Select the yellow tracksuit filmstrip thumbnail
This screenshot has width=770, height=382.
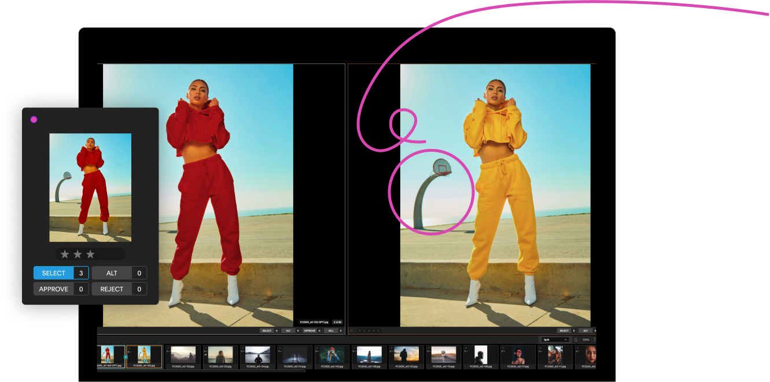click(144, 357)
